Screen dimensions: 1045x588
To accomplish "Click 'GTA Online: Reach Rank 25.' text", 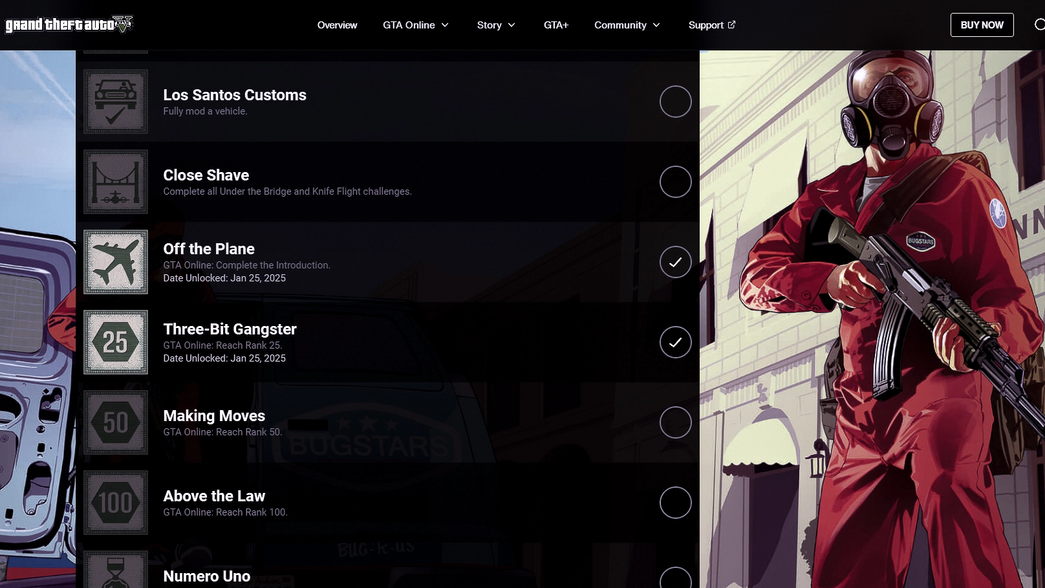I will pyautogui.click(x=222, y=345).
